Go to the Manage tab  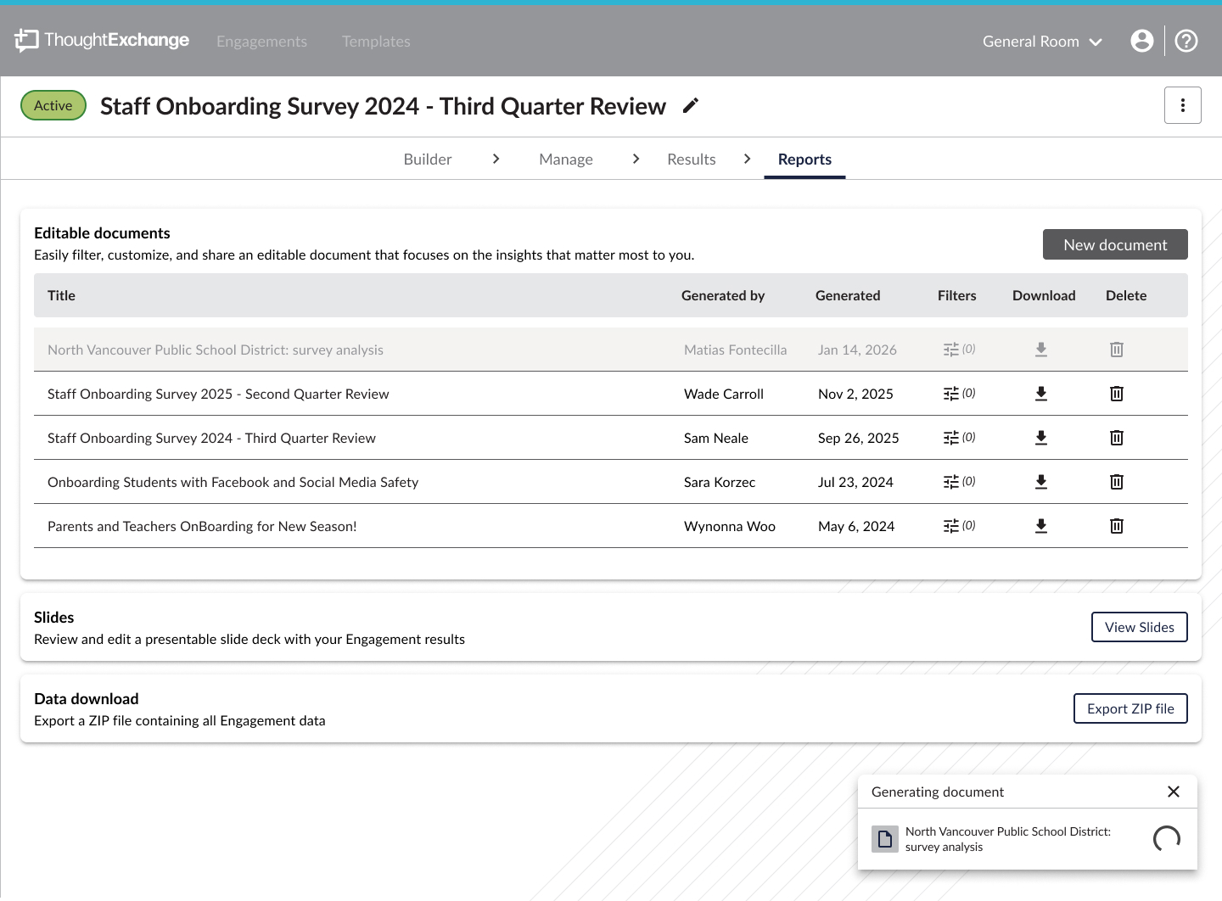coord(566,159)
